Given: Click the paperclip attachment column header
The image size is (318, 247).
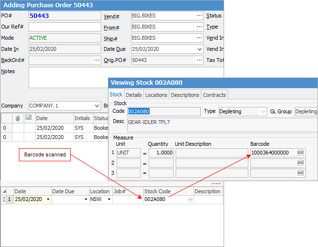Looking at the screenshot, I should pos(18,118).
